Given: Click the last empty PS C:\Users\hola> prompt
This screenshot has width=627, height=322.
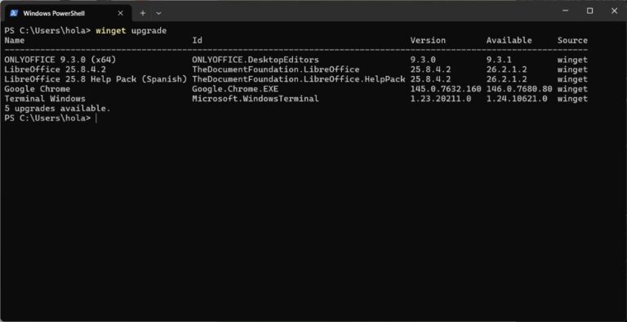Looking at the screenshot, I should 47,119.
